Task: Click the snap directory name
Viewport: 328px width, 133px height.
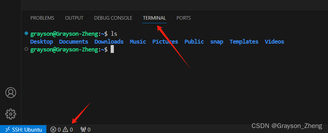Action: [217, 42]
